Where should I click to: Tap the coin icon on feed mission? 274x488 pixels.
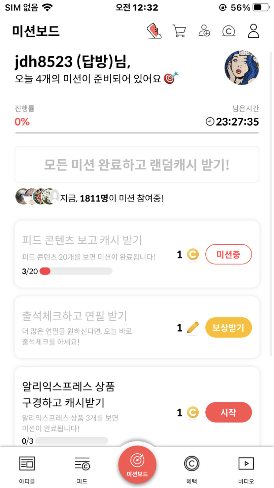(193, 255)
